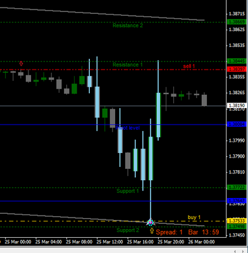Click the Resistance 1 level label
Image resolution: width=248 pixels, height=253 pixels.
[127, 65]
